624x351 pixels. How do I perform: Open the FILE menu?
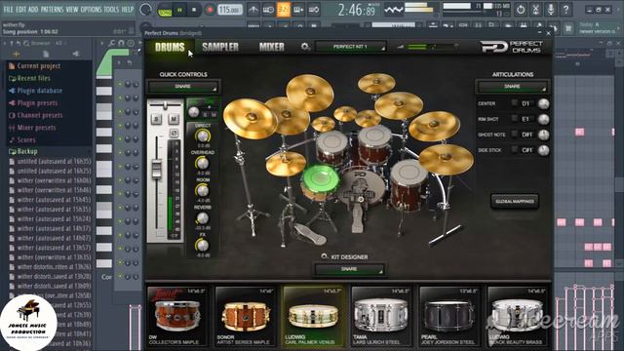point(8,9)
